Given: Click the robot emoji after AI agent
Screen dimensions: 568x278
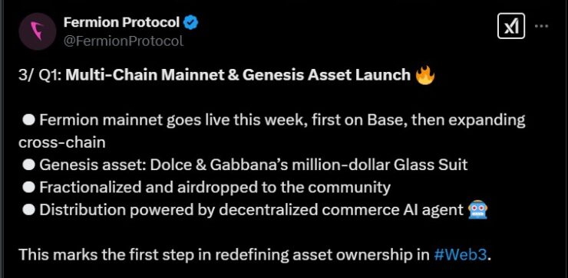Looking at the screenshot, I should (477, 210).
